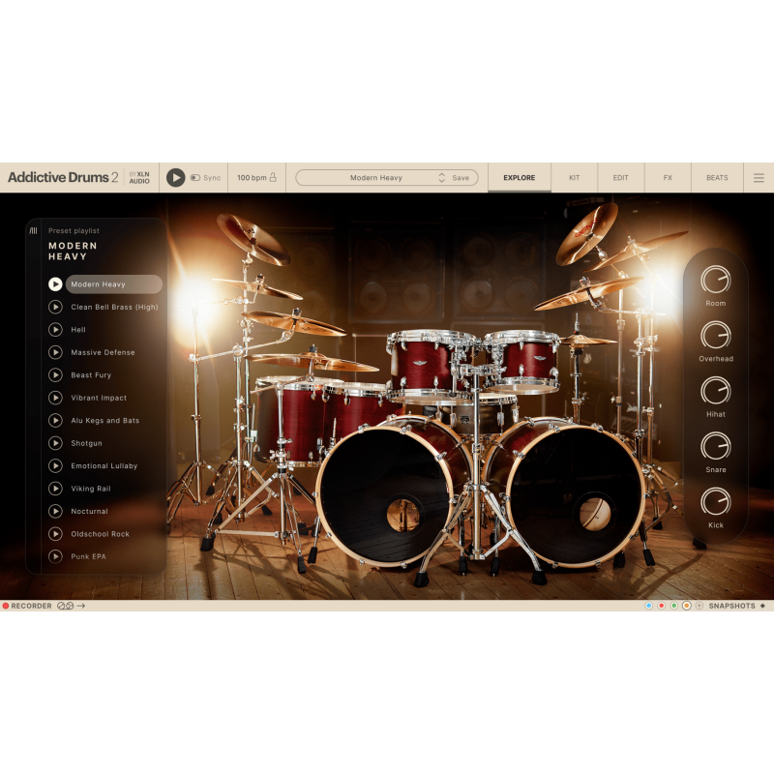Click the arrow next to the Recorder icons
This screenshot has width=774, height=774.
(x=81, y=606)
